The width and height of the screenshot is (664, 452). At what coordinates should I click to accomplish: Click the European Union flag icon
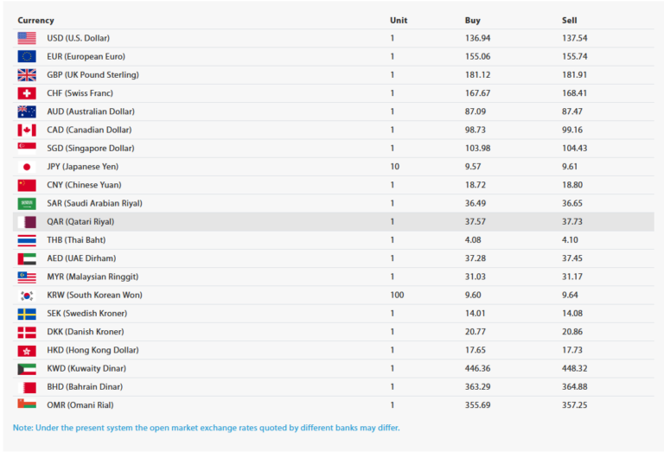coord(27,56)
